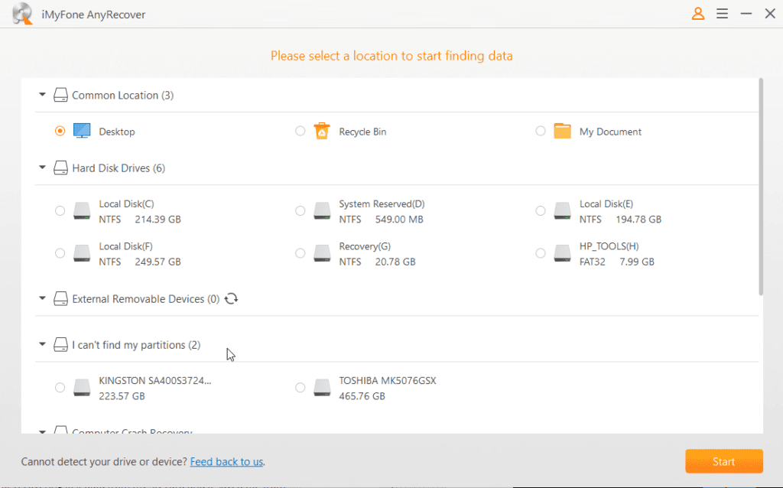Click the Local Disk(C) drive icon
783x488 pixels.
[x=82, y=212]
